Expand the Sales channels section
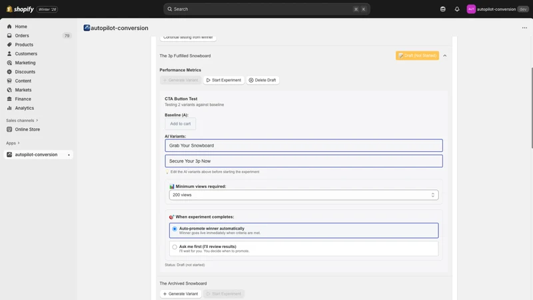533x300 pixels. pyautogui.click(x=22, y=121)
